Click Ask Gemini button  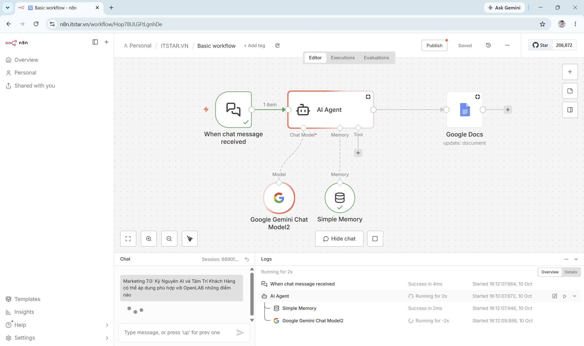tap(504, 8)
